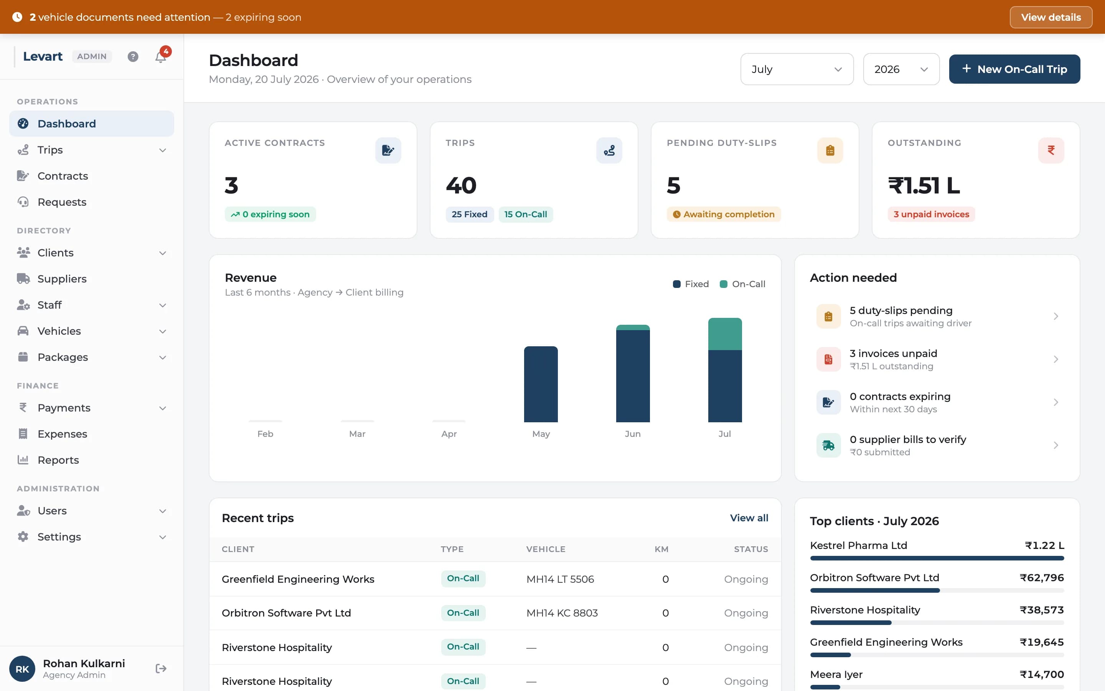Screen dimensions: 1105x691
Task: Click the contracts expiring icon in Action needed
Action: coord(828,402)
